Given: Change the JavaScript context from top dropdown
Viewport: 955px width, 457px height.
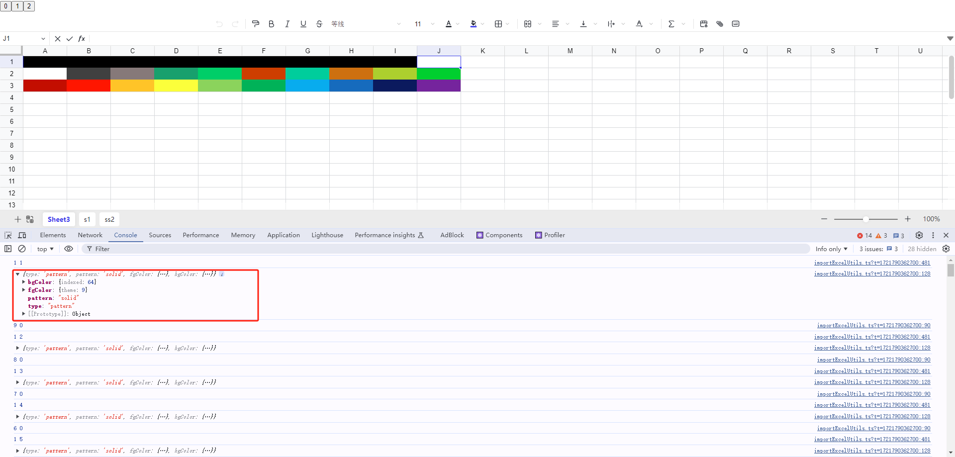Looking at the screenshot, I should click(45, 249).
